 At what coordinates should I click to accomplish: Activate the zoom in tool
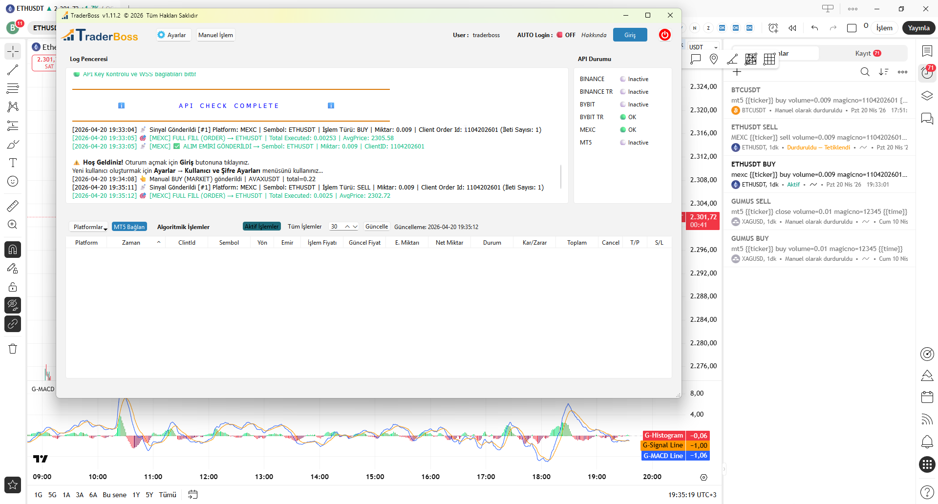[13, 225]
